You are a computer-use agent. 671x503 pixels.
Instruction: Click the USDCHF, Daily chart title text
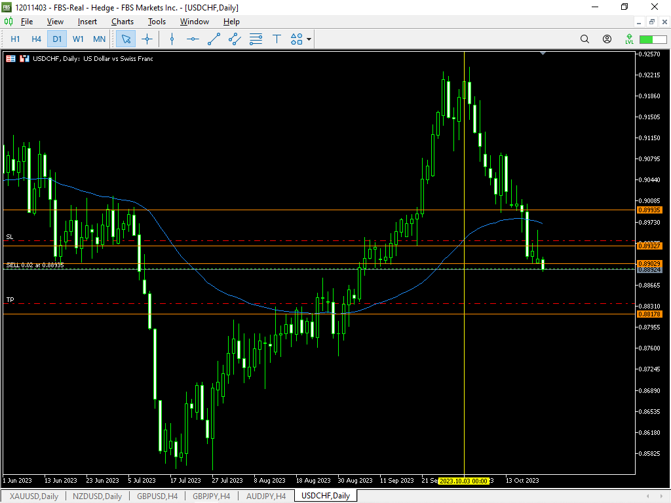(x=93, y=58)
